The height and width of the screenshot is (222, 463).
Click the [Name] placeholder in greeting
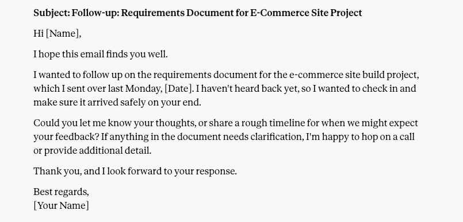click(62, 34)
